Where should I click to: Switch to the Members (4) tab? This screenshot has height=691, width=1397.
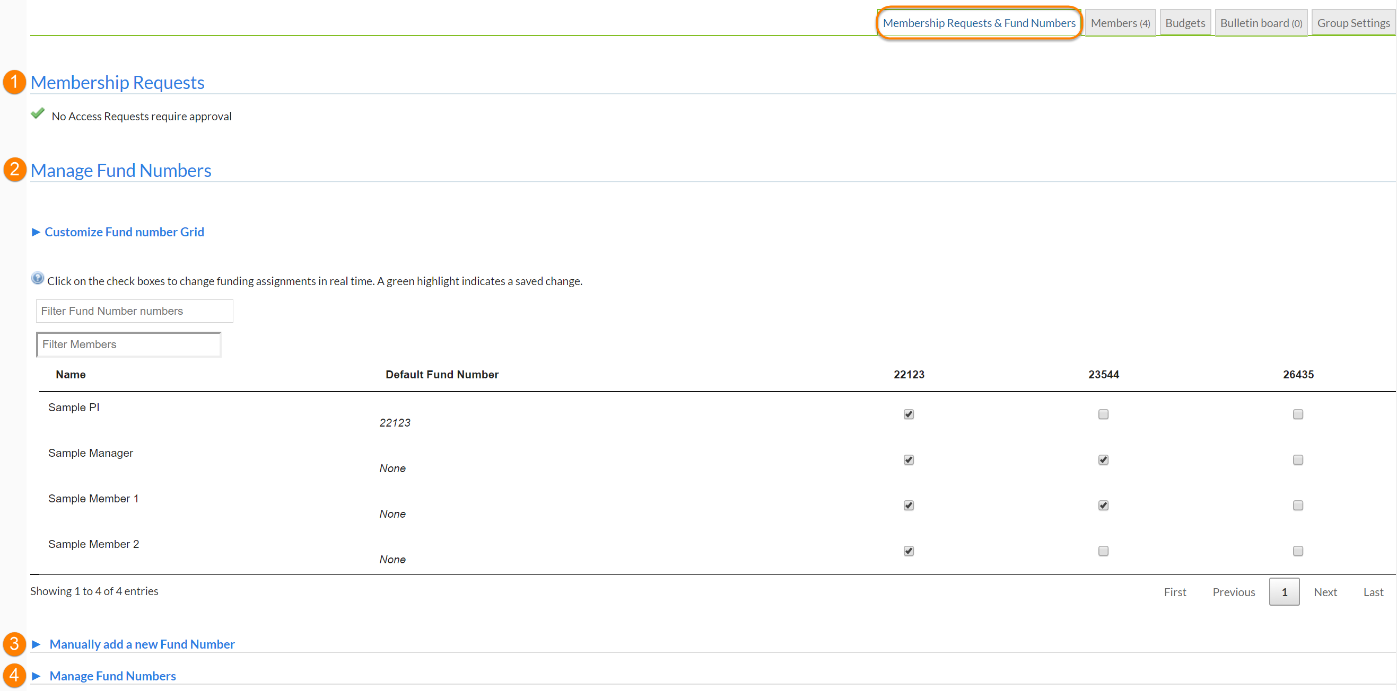tap(1120, 23)
